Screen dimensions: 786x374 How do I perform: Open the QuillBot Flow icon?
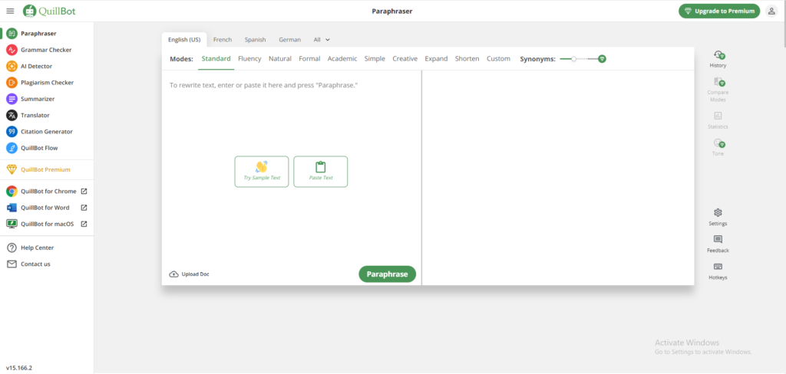coord(12,148)
